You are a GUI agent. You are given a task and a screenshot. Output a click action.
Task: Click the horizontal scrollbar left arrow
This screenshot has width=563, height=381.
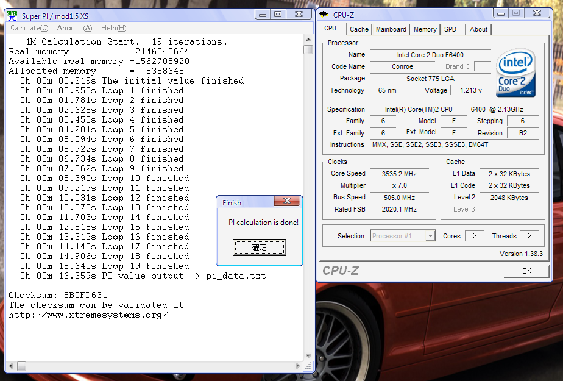(x=11, y=366)
